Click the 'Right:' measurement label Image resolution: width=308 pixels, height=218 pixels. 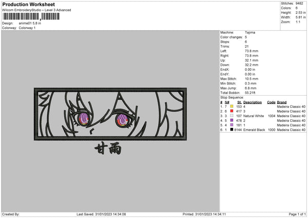[224, 56]
